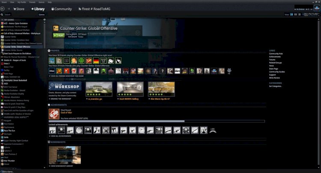Go back using the back arrow
321x173 pixels.
click(3, 9)
